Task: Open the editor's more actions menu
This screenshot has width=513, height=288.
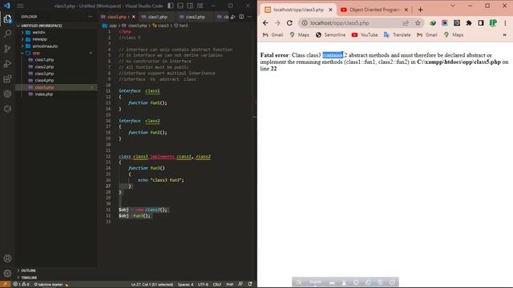Action: pyautogui.click(x=249, y=17)
